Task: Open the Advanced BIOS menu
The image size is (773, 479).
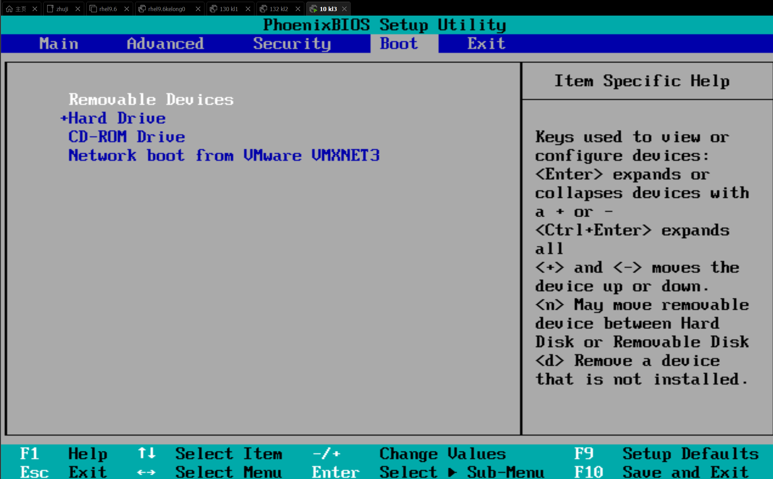Action: click(x=165, y=44)
